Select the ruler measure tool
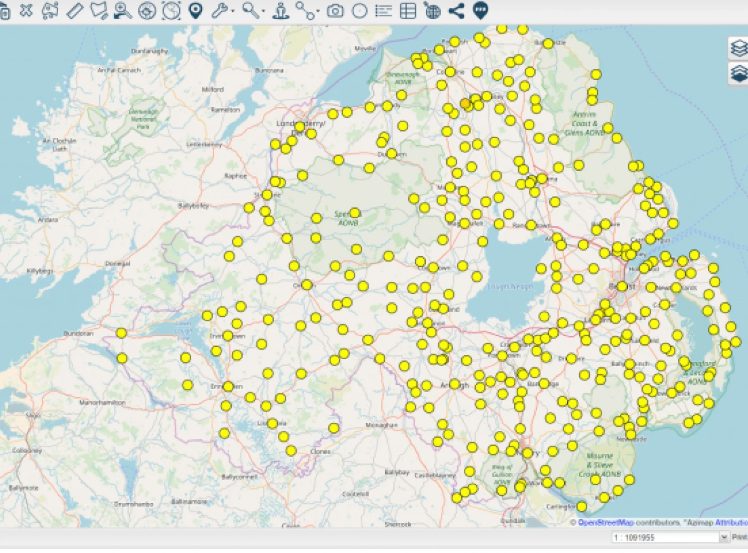The height and width of the screenshot is (553, 748). coord(75,10)
